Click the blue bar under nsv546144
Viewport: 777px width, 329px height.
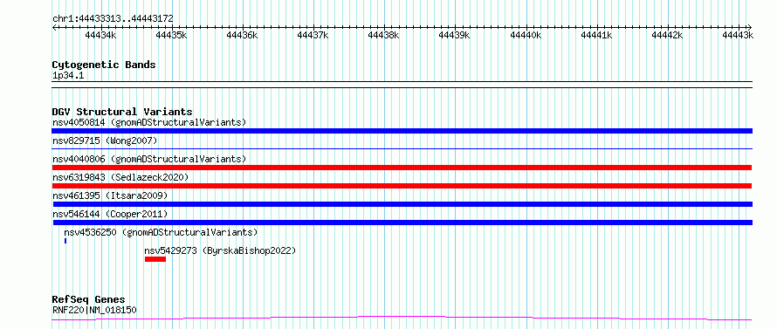click(x=402, y=223)
